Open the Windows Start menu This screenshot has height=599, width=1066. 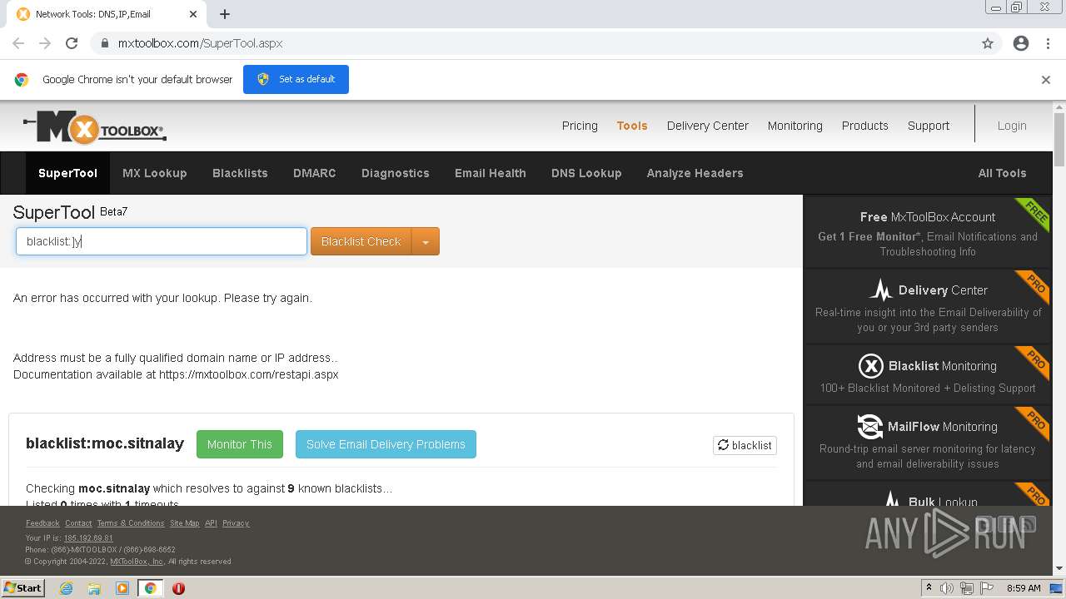click(22, 587)
